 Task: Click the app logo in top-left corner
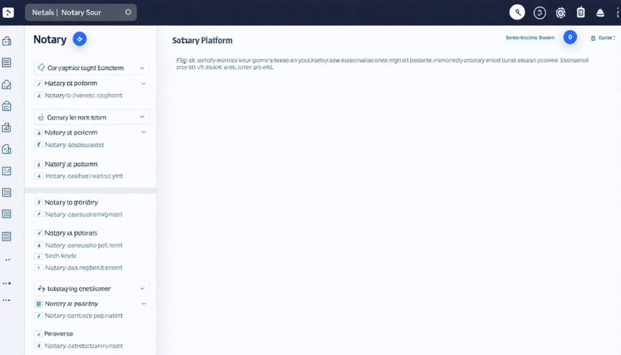click(8, 12)
